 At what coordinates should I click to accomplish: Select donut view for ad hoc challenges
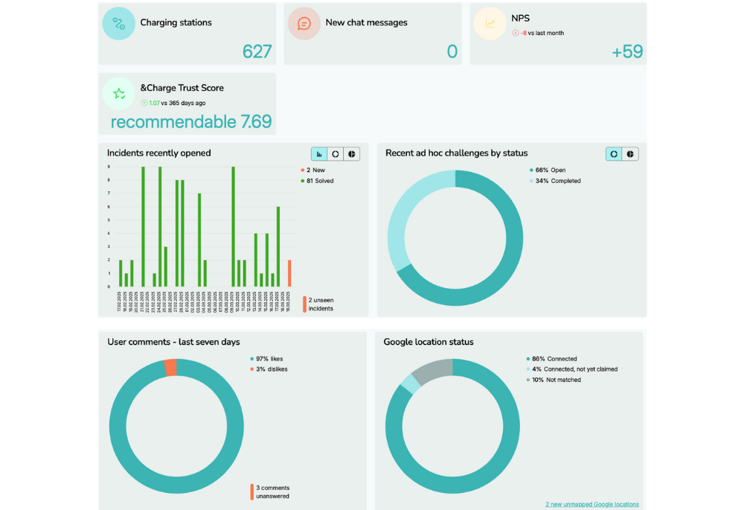(614, 154)
